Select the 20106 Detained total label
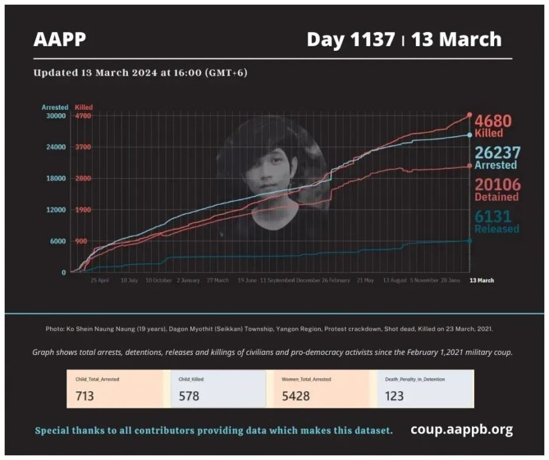This screenshot has height=460, width=549. coord(497,189)
